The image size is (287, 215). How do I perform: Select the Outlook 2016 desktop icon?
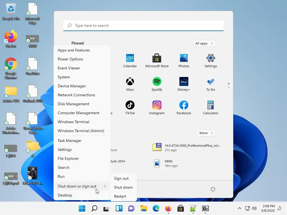click(33, 94)
